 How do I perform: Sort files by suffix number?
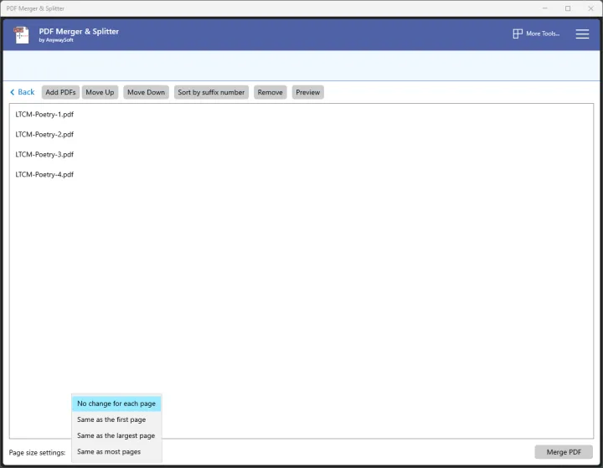pos(211,92)
